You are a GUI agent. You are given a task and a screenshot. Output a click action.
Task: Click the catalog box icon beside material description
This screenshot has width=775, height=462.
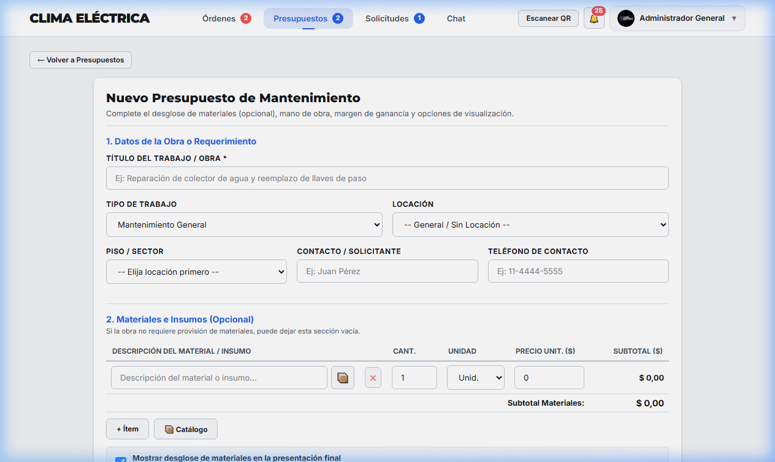tap(343, 378)
